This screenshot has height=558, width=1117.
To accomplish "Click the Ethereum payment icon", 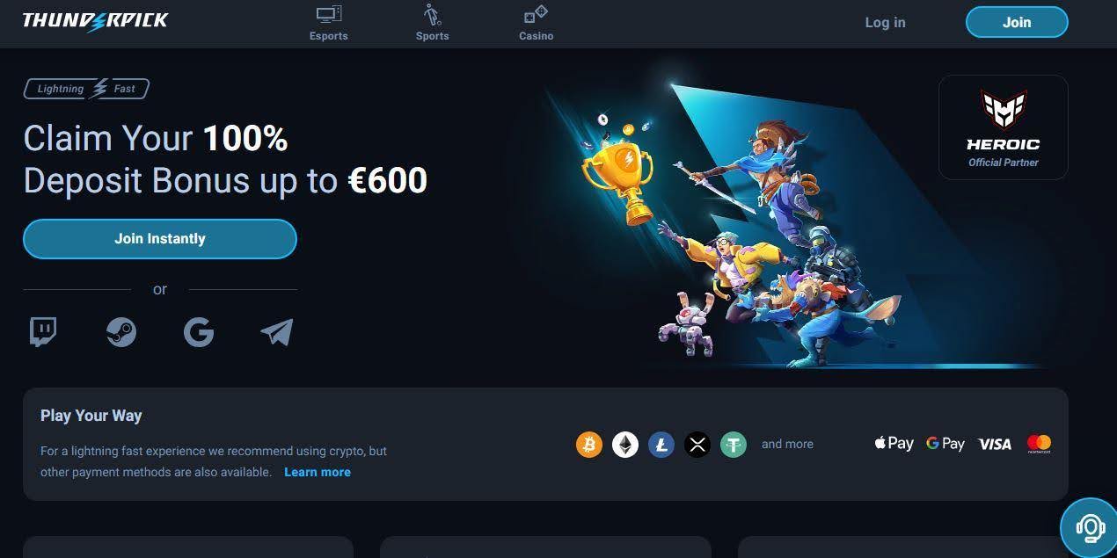I will (625, 445).
